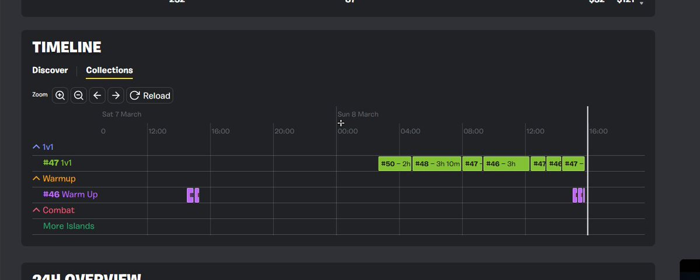
Task: Switch to the Discover tab
Action: [50, 70]
